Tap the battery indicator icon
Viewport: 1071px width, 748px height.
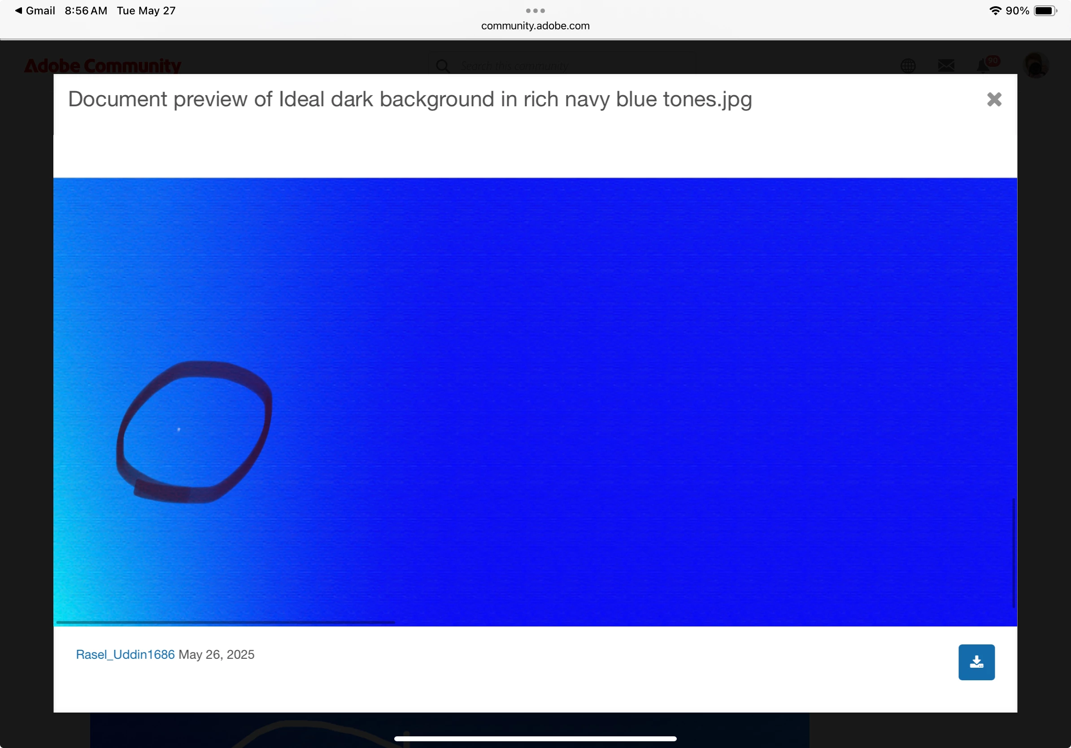click(1045, 10)
